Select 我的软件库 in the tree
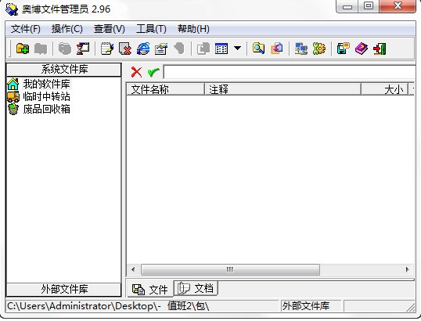The width and height of the screenshot is (421, 321). tap(46, 84)
